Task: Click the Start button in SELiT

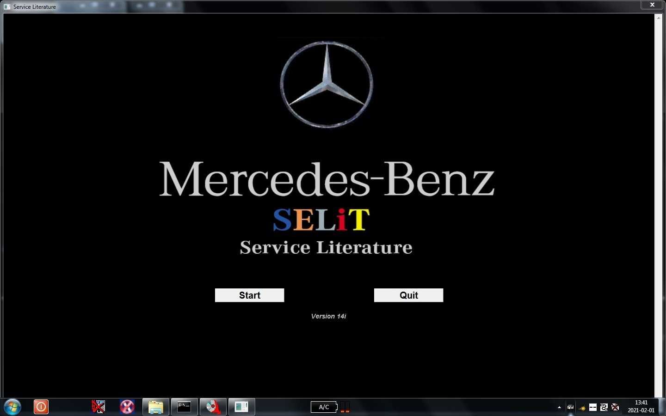Action: (249, 295)
